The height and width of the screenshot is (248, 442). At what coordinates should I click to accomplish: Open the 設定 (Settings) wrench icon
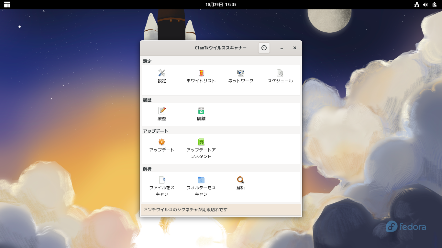click(162, 73)
